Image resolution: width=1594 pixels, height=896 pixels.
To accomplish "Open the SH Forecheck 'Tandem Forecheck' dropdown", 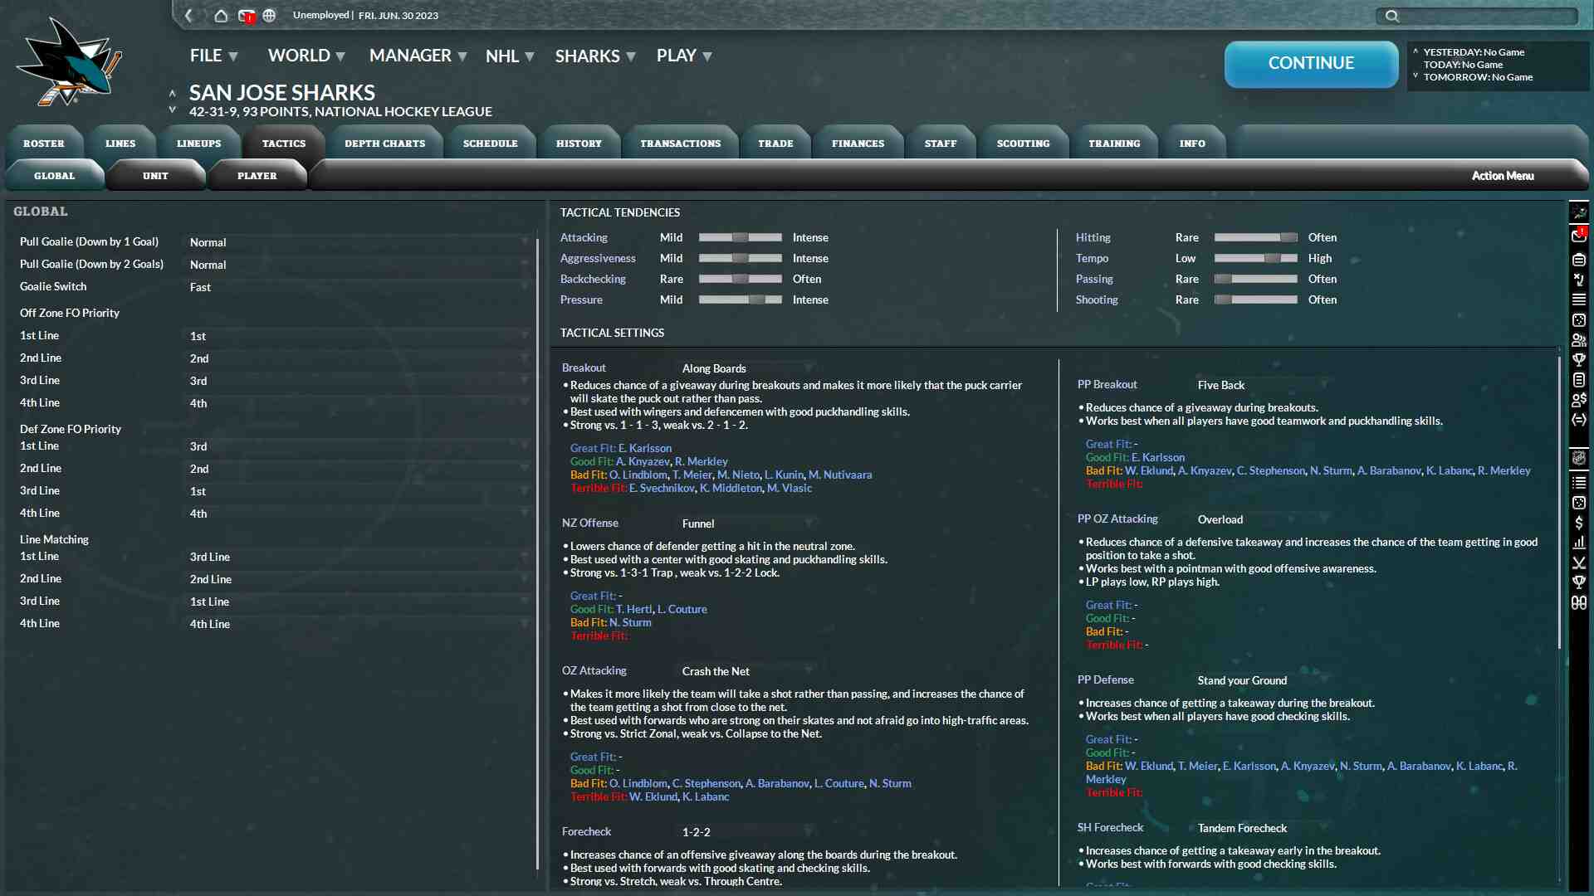I will coord(1262,828).
